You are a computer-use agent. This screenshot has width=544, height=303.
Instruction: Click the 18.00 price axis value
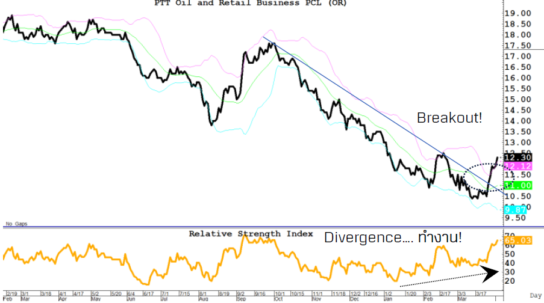(517, 35)
